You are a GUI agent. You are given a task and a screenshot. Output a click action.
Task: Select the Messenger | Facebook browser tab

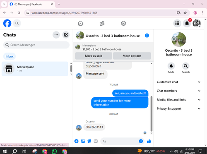click(x=31, y=5)
